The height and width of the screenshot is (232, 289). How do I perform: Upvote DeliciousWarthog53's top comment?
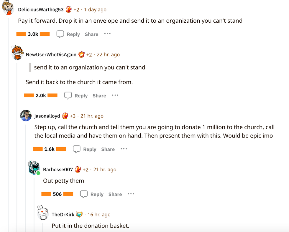(21, 34)
